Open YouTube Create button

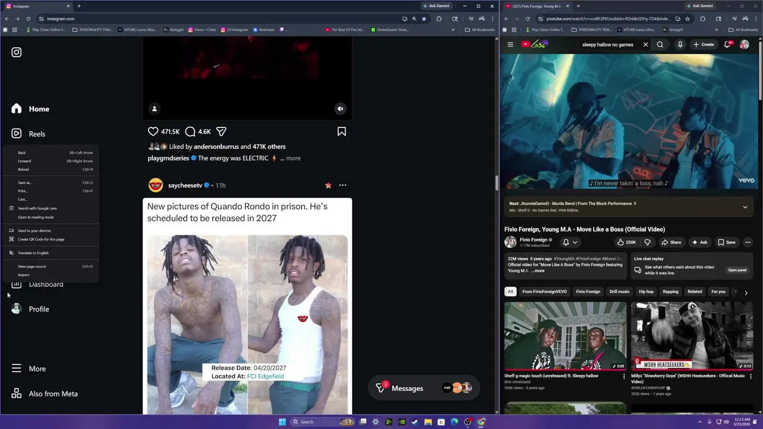(x=704, y=45)
